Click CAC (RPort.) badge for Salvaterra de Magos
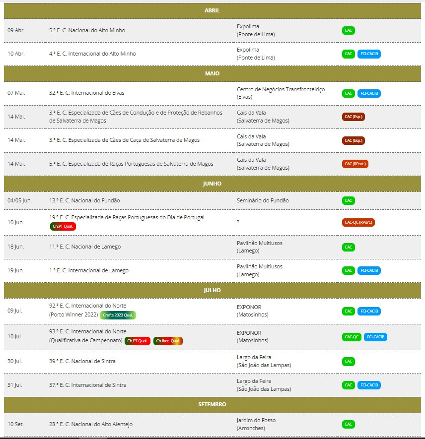Image resolution: width=425 pixels, height=439 pixels. [355, 164]
